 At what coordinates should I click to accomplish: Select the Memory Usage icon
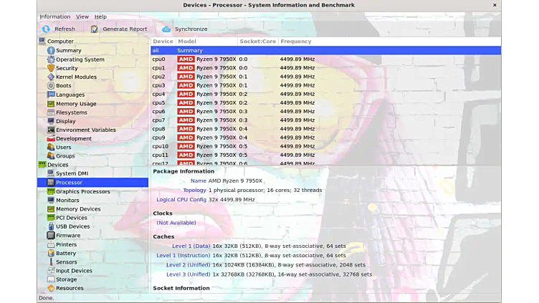pyautogui.click(x=51, y=103)
